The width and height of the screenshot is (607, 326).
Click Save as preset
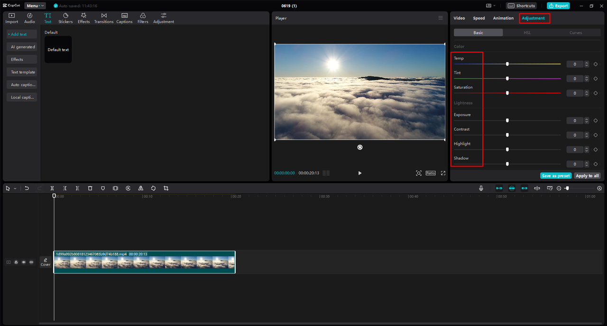[x=556, y=176]
